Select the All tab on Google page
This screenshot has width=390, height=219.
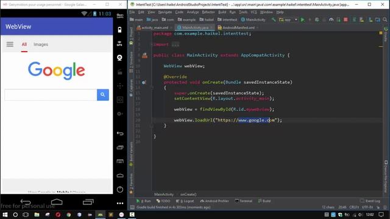(x=24, y=44)
